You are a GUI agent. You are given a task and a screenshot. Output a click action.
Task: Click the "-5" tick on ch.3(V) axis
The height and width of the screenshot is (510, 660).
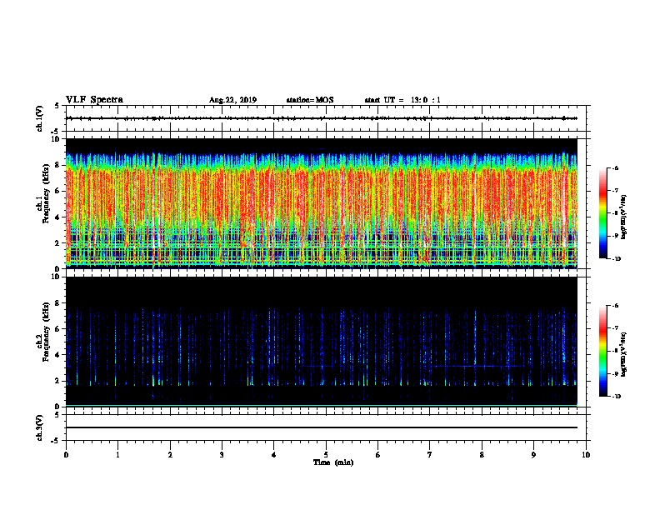coord(56,441)
